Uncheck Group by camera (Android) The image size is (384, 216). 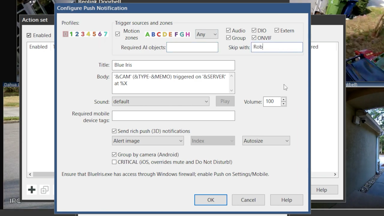[x=114, y=154]
